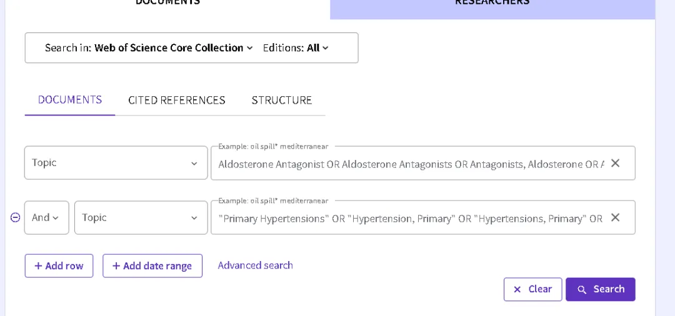Clear the Aldosterone Antagonist query with X

click(x=615, y=163)
